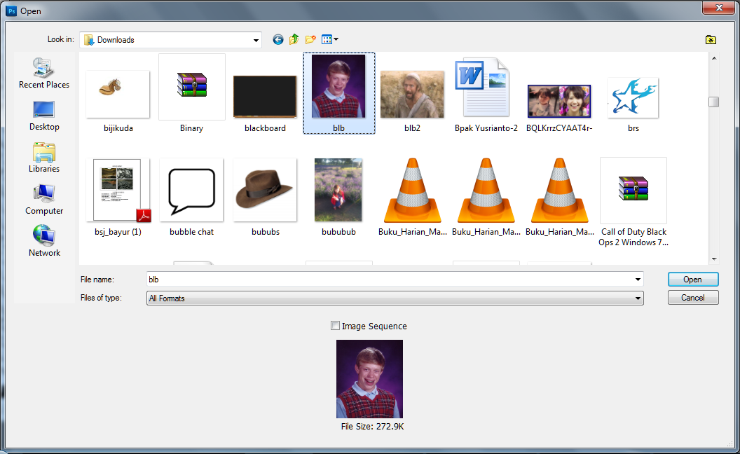Go up one folder level

[x=294, y=40]
